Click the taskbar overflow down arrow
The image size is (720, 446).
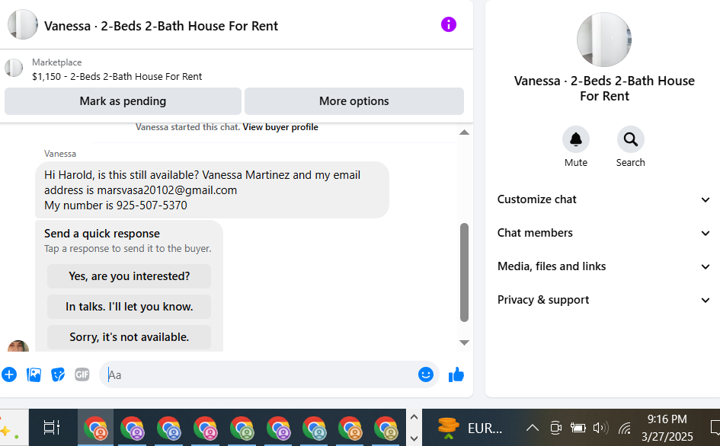click(x=414, y=438)
